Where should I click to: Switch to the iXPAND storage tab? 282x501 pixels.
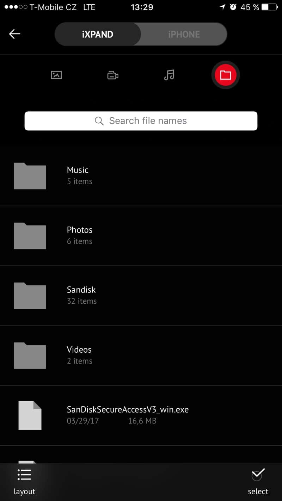pos(98,34)
